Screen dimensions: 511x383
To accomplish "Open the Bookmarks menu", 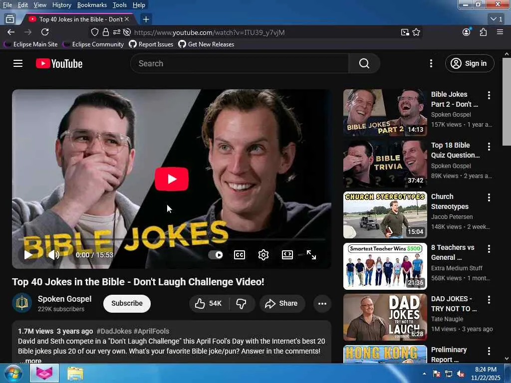I will pos(92,5).
